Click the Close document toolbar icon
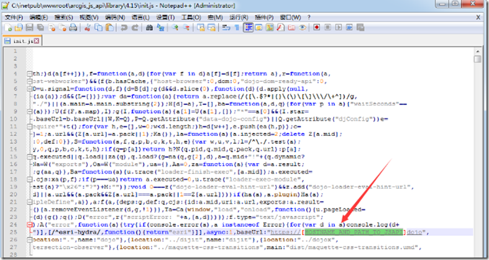Image resolution: width=489 pixels, height=260 pixels. click(52, 27)
